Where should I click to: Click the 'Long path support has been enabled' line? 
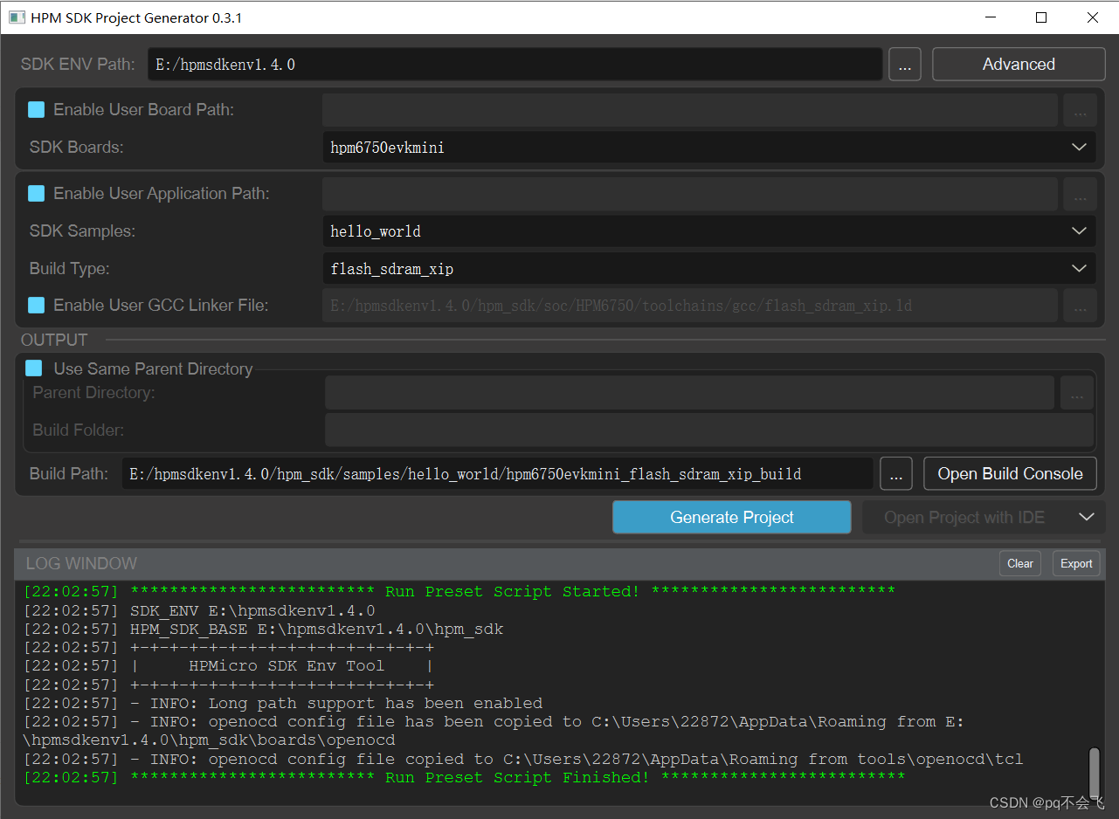[x=283, y=703]
